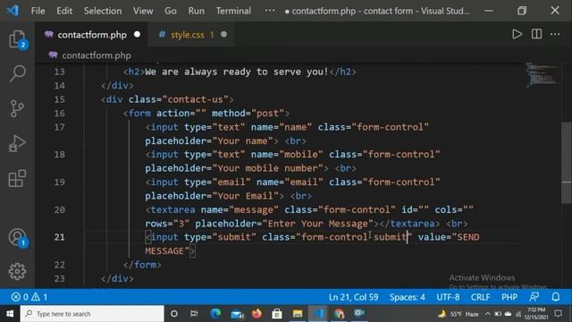The width and height of the screenshot is (572, 322).
Task: Open Microsoft Store from taskbar
Action: tap(277, 314)
